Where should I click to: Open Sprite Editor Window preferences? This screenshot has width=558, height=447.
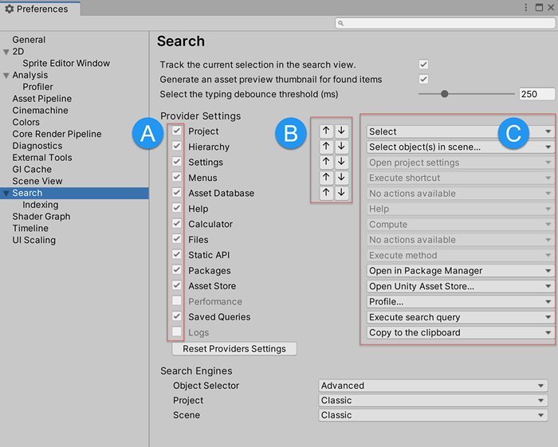point(66,63)
